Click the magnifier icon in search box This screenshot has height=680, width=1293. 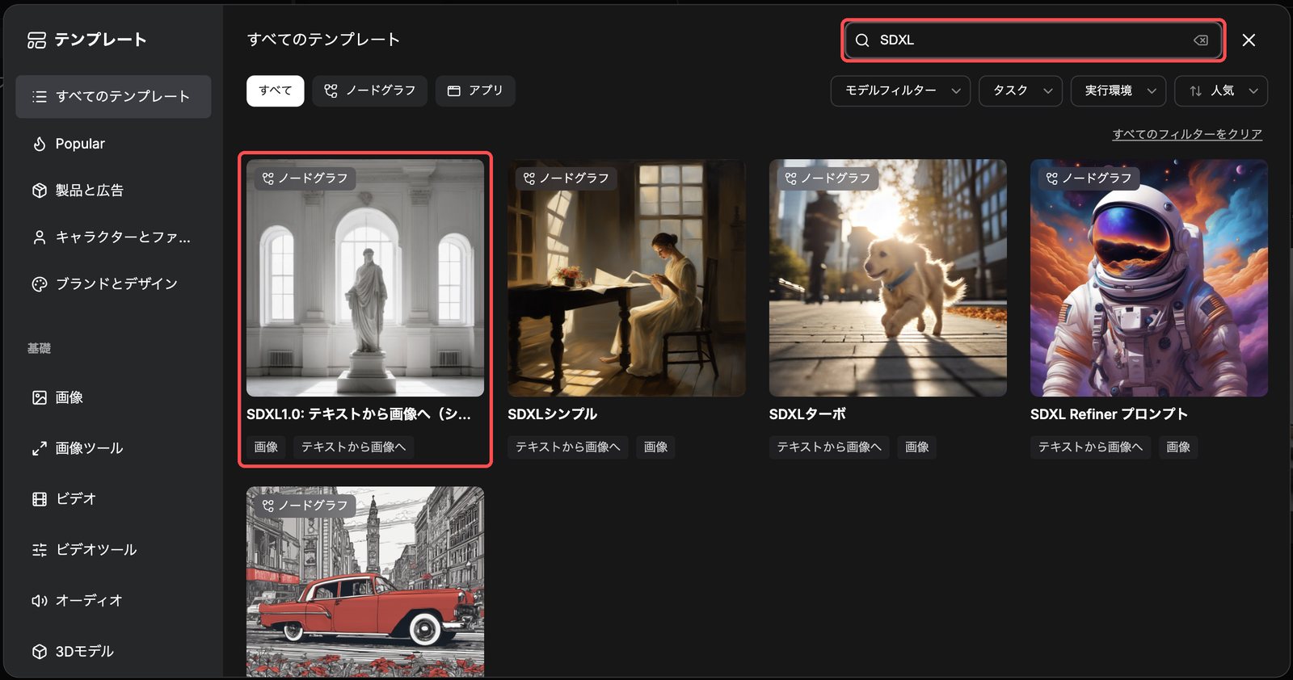pyautogui.click(x=862, y=40)
